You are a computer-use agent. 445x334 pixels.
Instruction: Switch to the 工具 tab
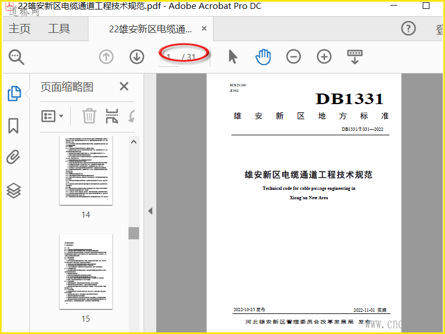(59, 29)
